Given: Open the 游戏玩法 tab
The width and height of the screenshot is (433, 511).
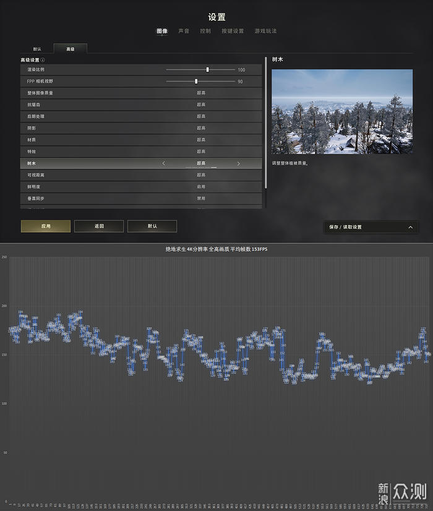Looking at the screenshot, I should click(x=265, y=31).
